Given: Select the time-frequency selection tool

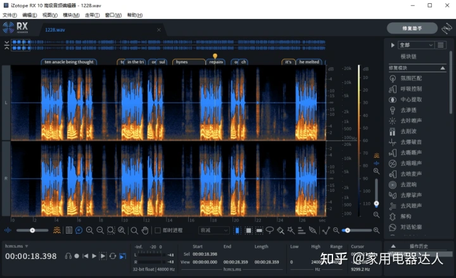Looking at the screenshot, I should [248, 231].
